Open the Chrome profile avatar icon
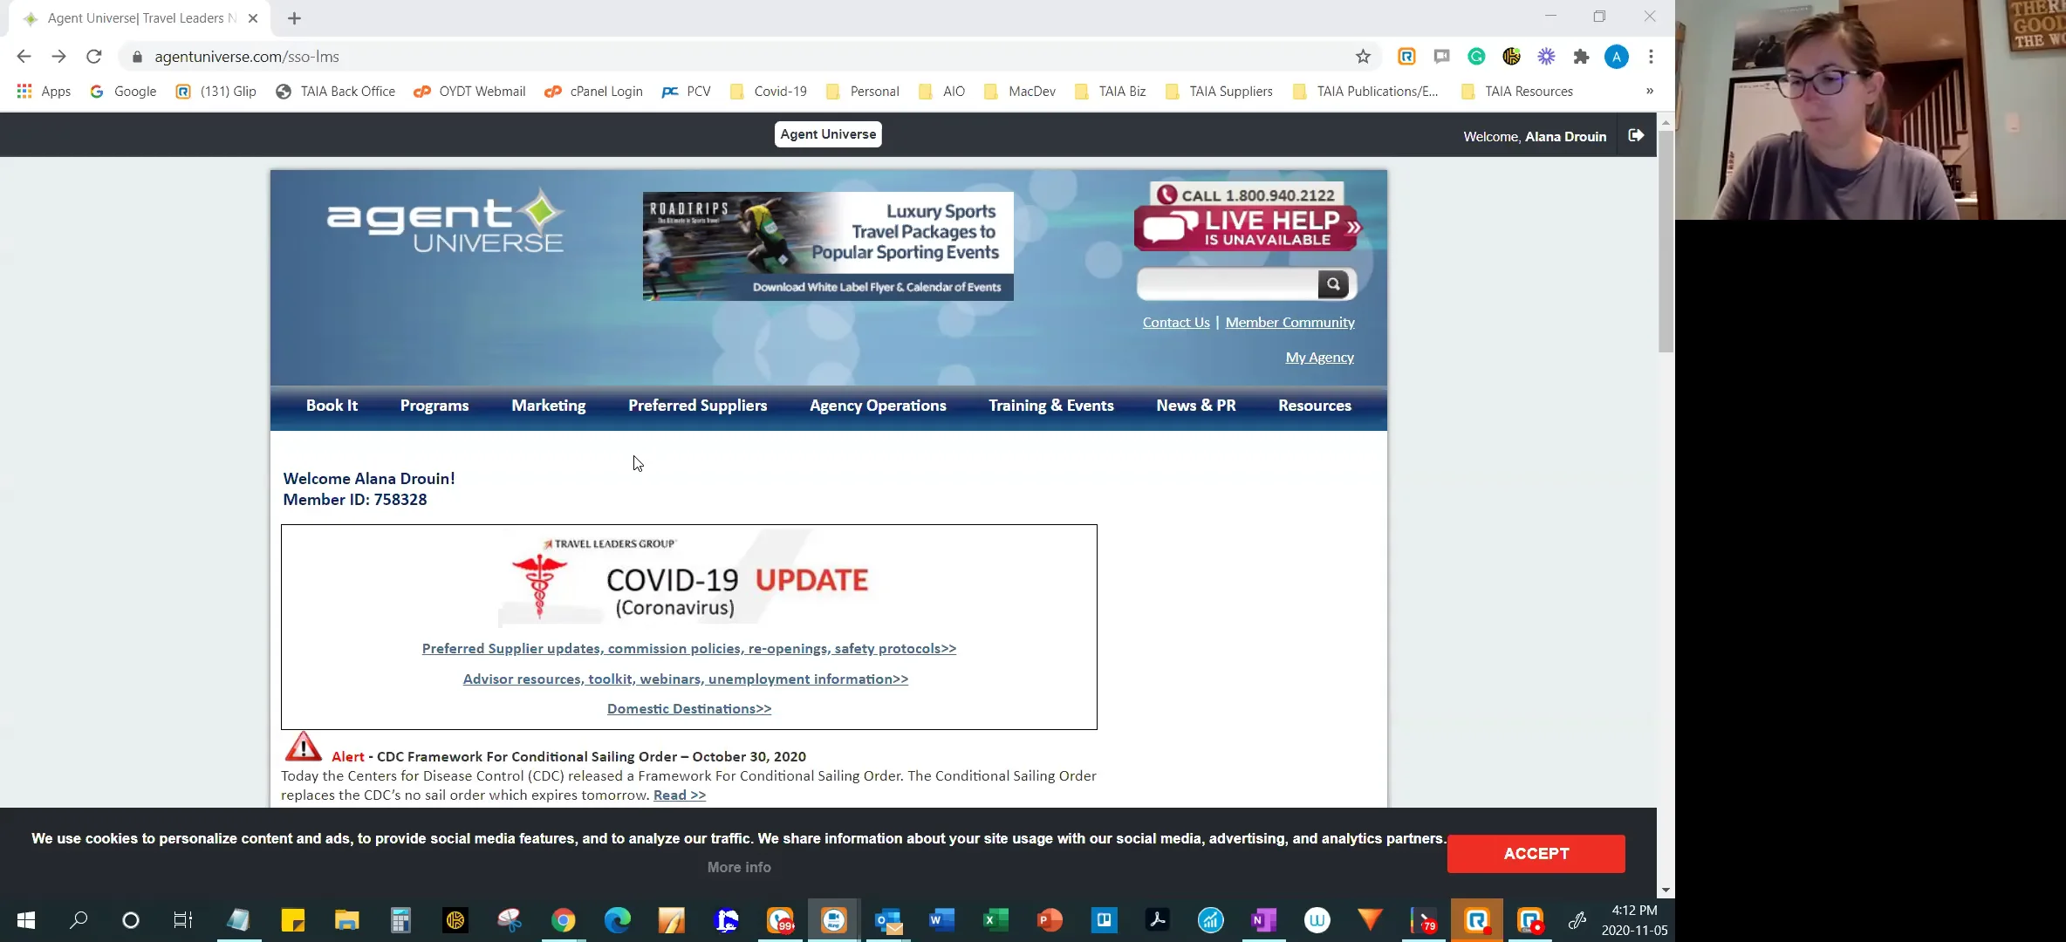Image resolution: width=2066 pixels, height=942 pixels. tap(1616, 57)
